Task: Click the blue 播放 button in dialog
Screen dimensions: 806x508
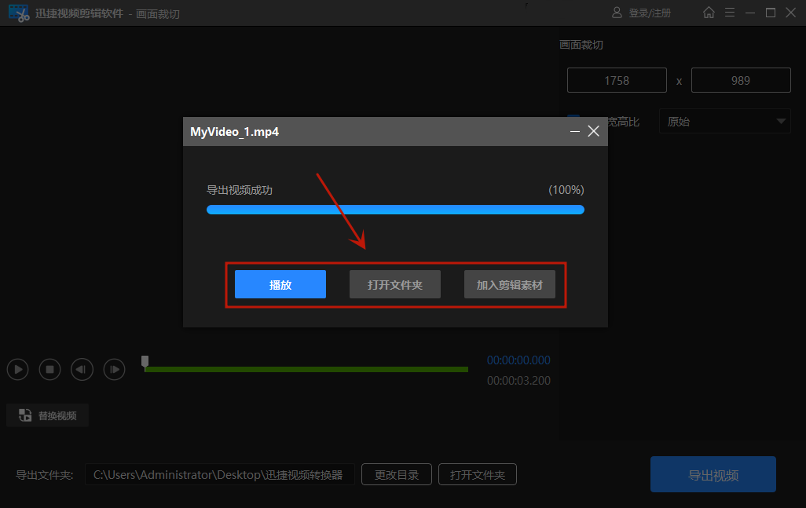Action: pos(280,284)
